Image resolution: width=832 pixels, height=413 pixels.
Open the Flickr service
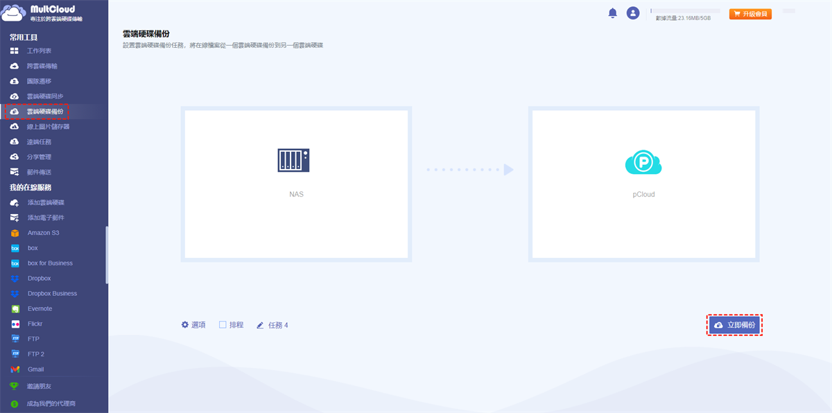point(35,324)
